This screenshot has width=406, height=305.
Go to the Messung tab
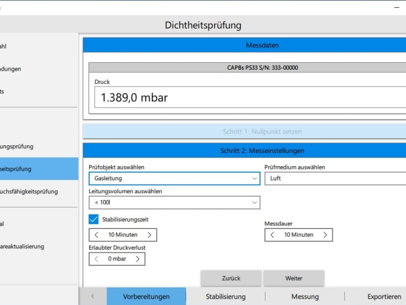(305, 297)
